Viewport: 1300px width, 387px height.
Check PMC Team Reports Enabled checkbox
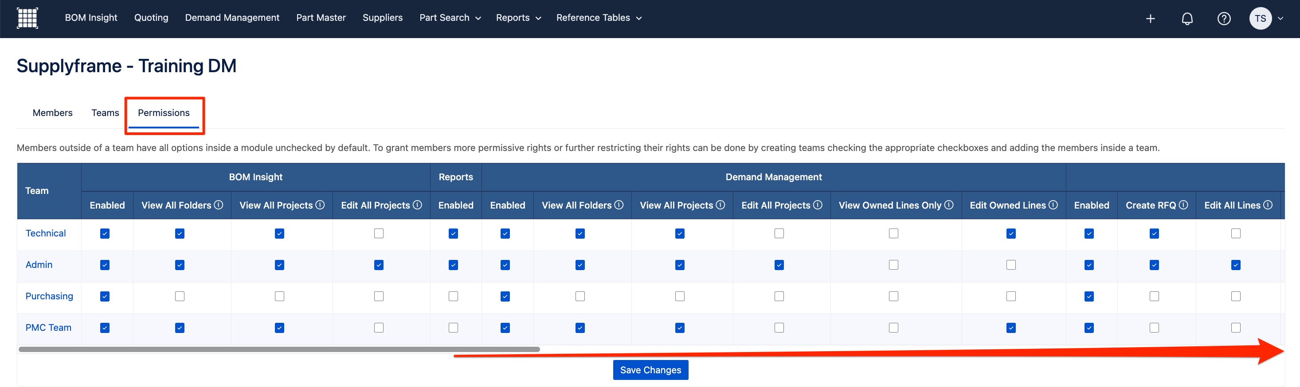[454, 328]
